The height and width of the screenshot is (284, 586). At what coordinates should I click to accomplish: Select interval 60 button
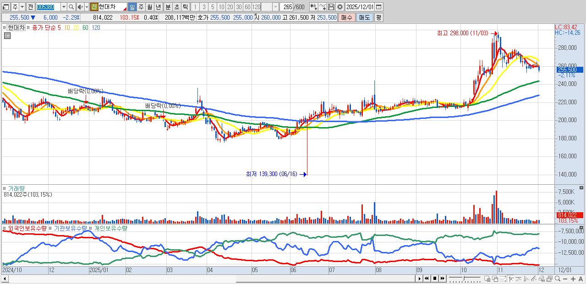247,7
